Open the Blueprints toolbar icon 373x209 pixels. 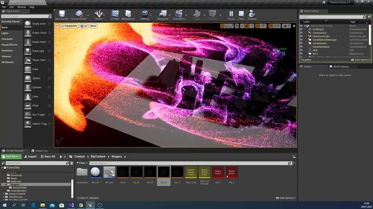[163, 15]
